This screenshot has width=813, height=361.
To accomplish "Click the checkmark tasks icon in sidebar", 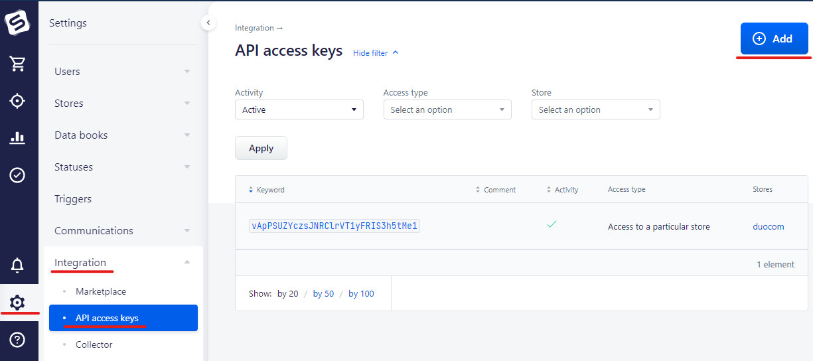I will tap(17, 175).
